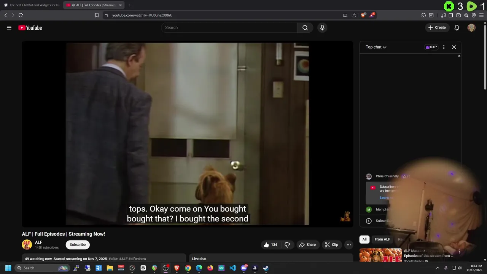Open the ALF channel name link
487x274 pixels.
tap(38, 242)
